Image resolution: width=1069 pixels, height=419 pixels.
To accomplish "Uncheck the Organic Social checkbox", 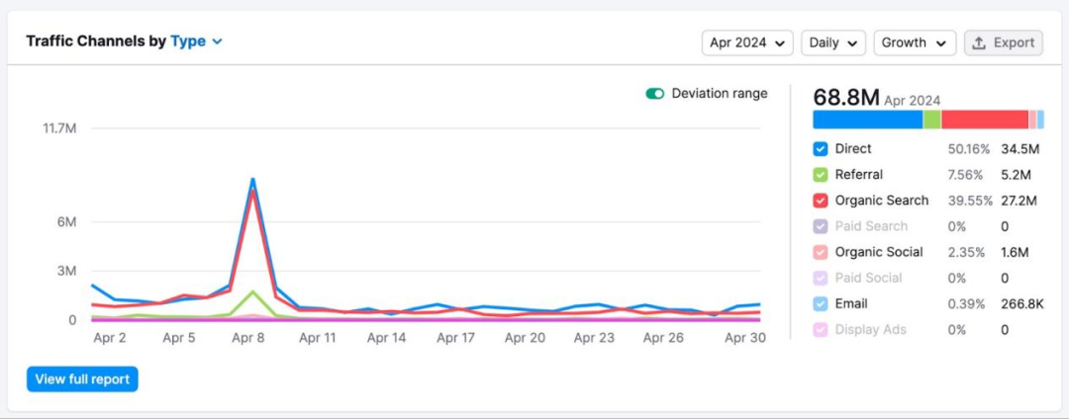I will [820, 252].
